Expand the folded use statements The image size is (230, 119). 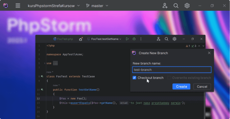coord(45,63)
